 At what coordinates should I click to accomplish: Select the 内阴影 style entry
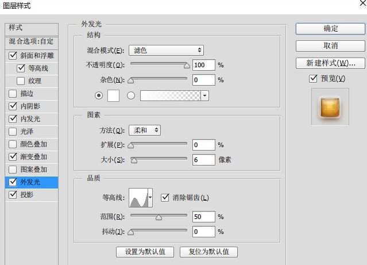32,106
